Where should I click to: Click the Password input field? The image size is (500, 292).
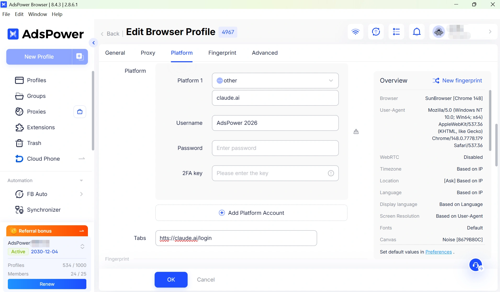(x=275, y=148)
